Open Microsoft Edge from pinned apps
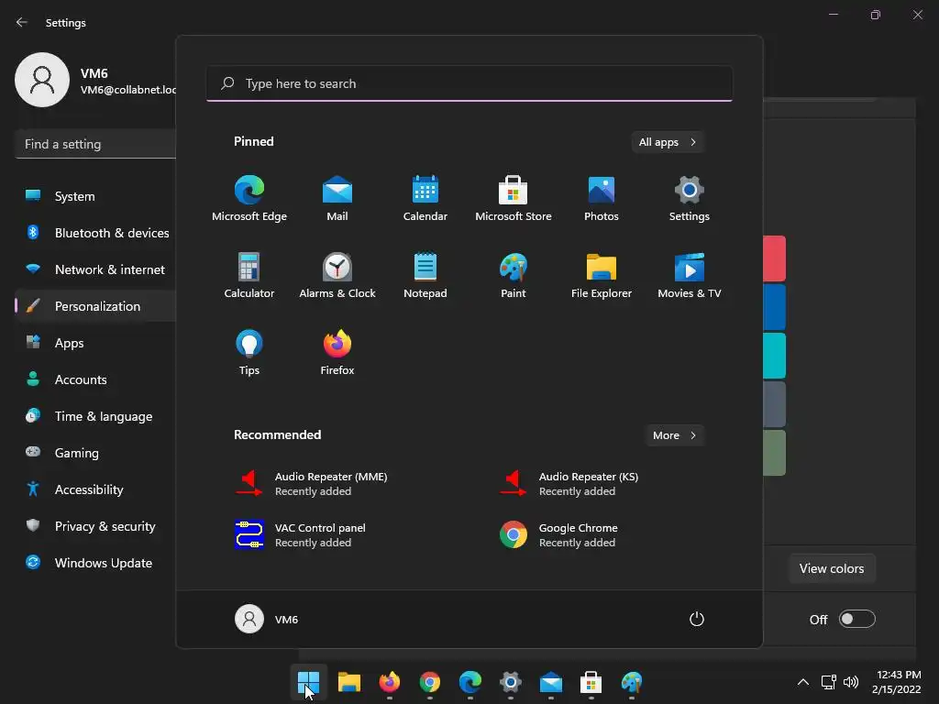Screen dimensions: 939x704 point(249,199)
